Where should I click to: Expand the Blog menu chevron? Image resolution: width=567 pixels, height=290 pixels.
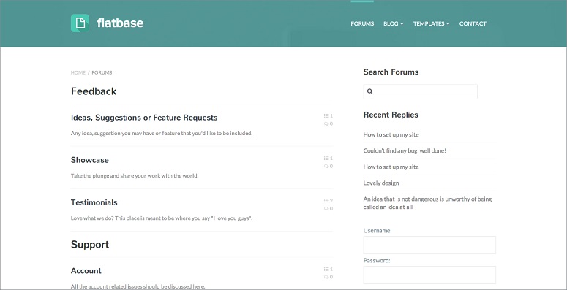[x=402, y=24]
